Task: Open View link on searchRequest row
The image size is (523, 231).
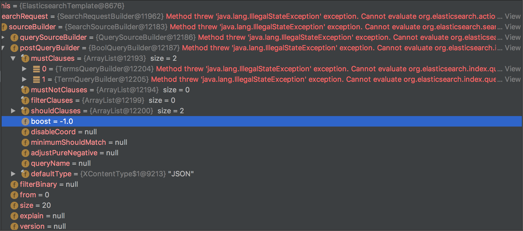Action: click(512, 16)
